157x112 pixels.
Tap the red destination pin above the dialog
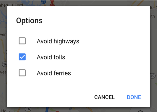pos(53,3)
